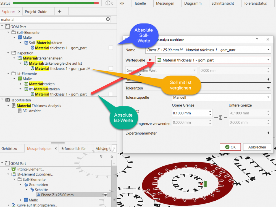Check the box for Soll Material thickness 1
This screenshot has height=207, width=276.
[111, 48]
